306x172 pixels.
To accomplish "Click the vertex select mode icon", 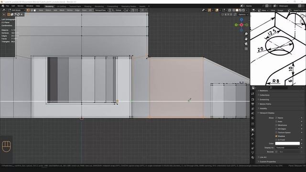I will click(28, 10).
